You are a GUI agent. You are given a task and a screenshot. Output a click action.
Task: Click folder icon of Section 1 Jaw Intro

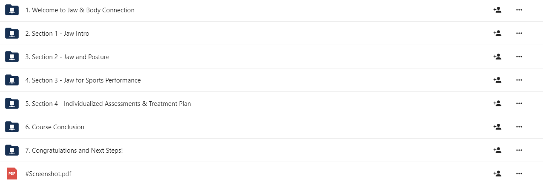12,33
